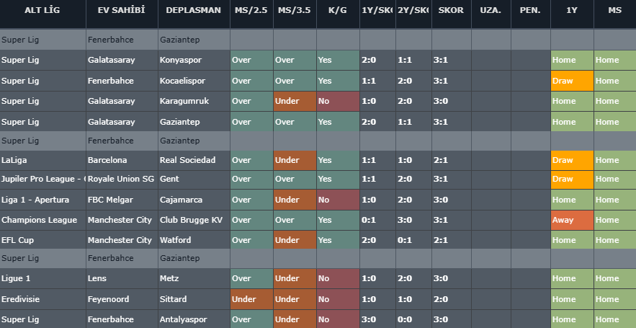Click the MS/2.5 Under cell in Feyenoord row
This screenshot has height=328, width=636.
point(251,299)
